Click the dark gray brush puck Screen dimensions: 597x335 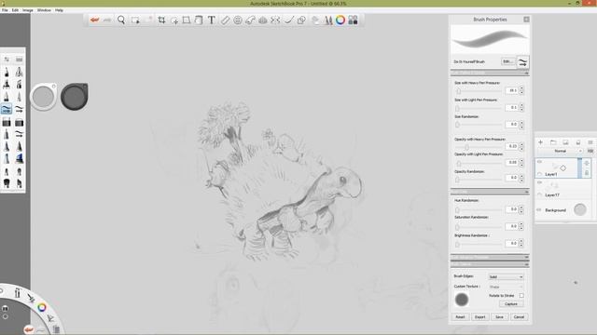tap(75, 97)
